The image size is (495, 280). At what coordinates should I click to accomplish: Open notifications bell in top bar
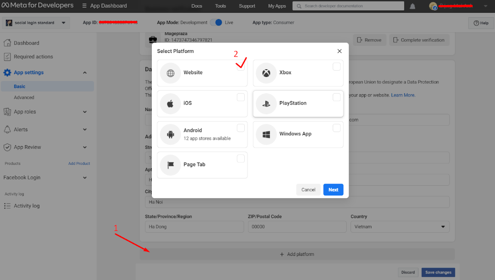click(412, 6)
